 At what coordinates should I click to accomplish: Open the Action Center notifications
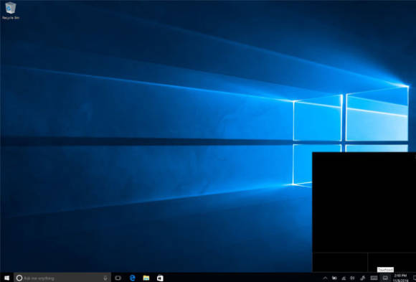click(x=414, y=278)
